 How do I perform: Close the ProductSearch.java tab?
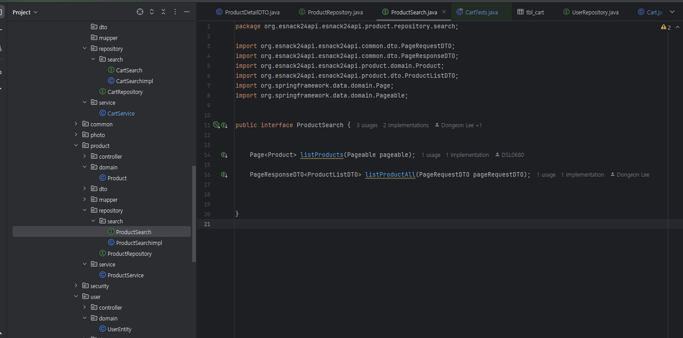coord(444,12)
